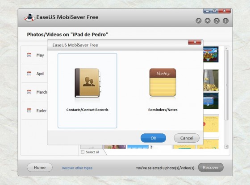Select the April month entry
The image size is (250, 185).
click(x=34, y=74)
